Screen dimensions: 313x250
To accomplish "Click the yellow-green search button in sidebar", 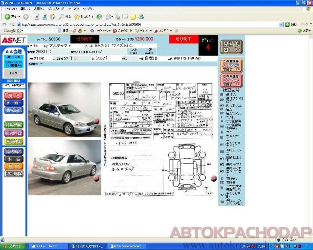I will (14, 142).
